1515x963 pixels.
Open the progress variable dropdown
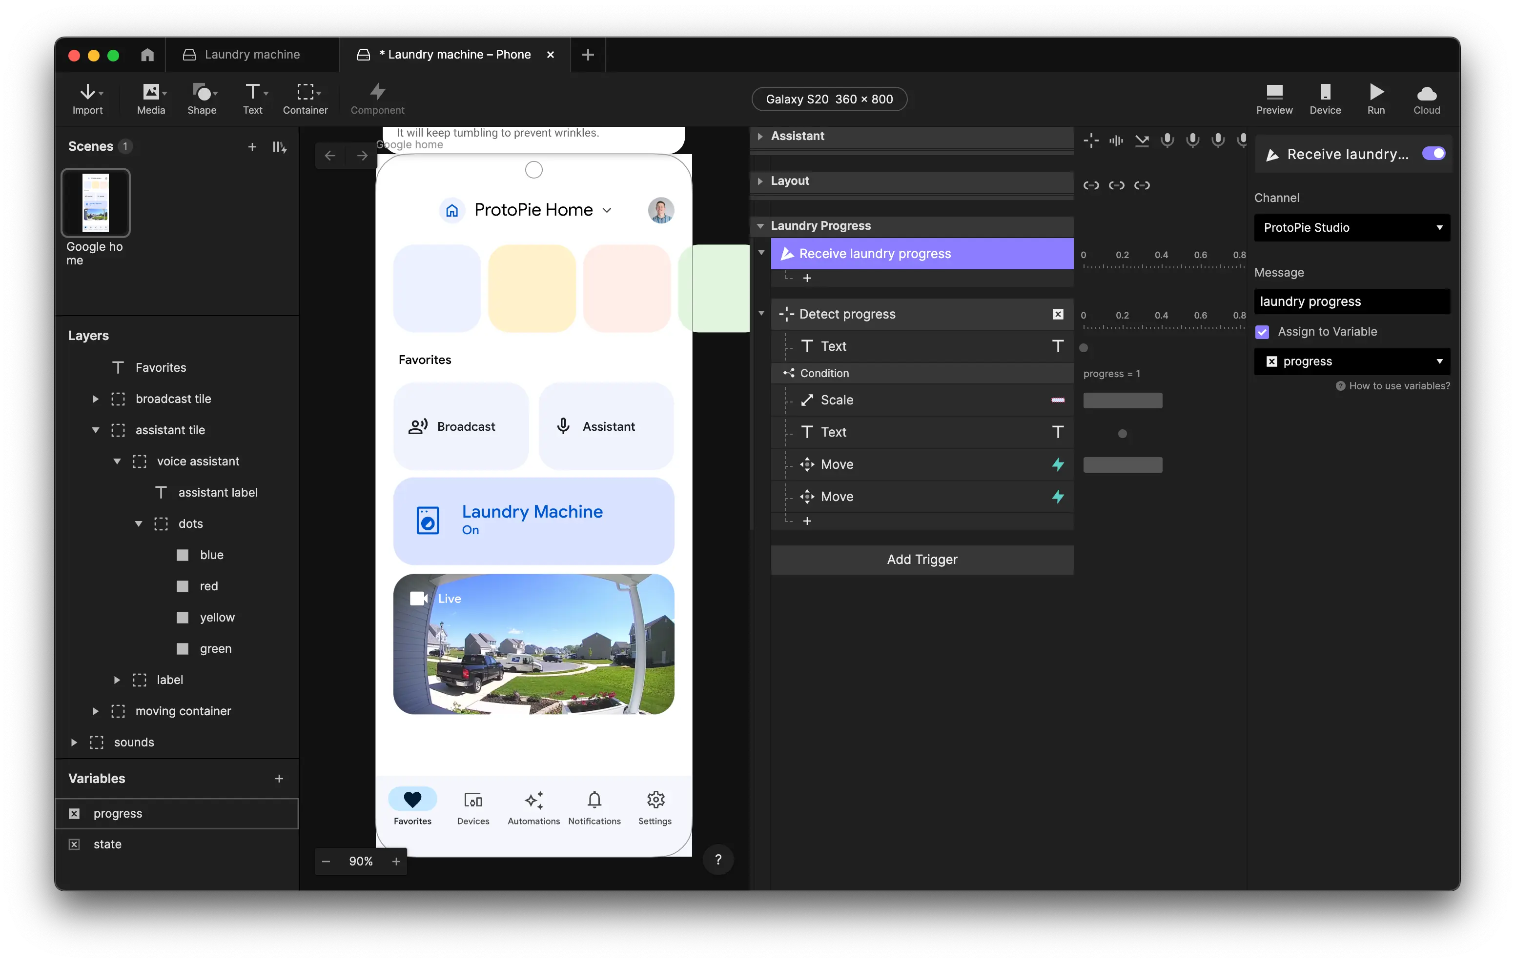[1351, 361]
